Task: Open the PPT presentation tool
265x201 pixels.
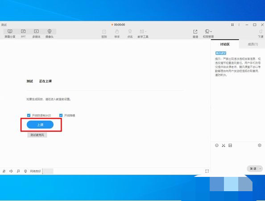Action: tap(23, 33)
